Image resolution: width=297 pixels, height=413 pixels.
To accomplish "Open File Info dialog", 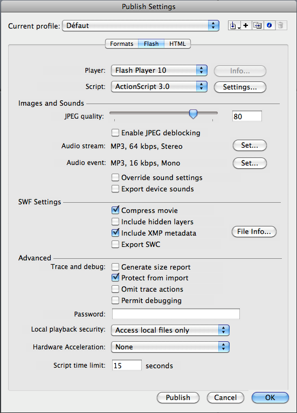I will pyautogui.click(x=254, y=231).
